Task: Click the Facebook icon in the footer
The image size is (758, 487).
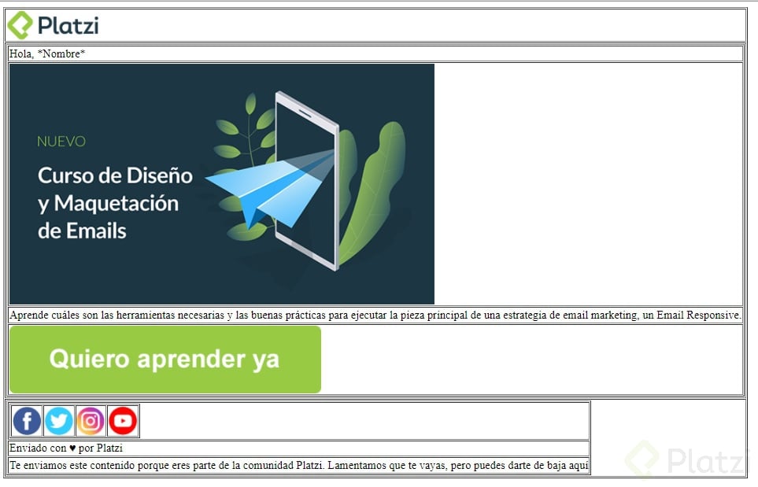Action: click(x=26, y=420)
